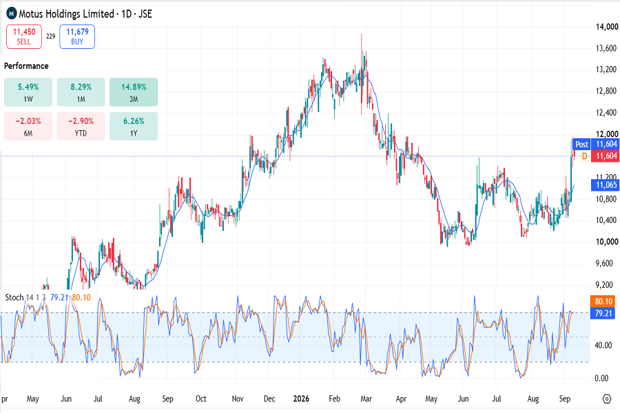Click the 11,679 BUY button
620x413 pixels.
77,36
